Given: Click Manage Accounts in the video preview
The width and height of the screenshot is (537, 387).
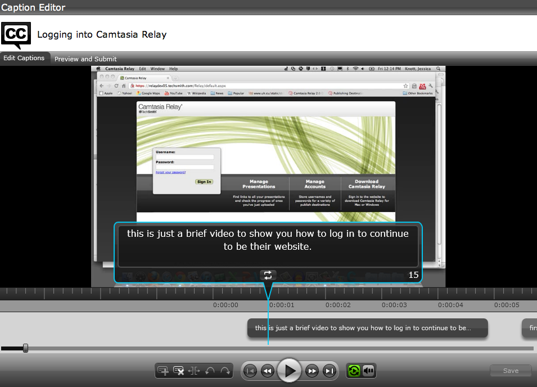Looking at the screenshot, I should (x=315, y=184).
